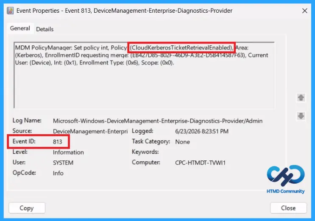Viewport: 315px width, 221px height.
Task: Click the Source value DeviceManagement-Enterpri
Action: pos(90,131)
